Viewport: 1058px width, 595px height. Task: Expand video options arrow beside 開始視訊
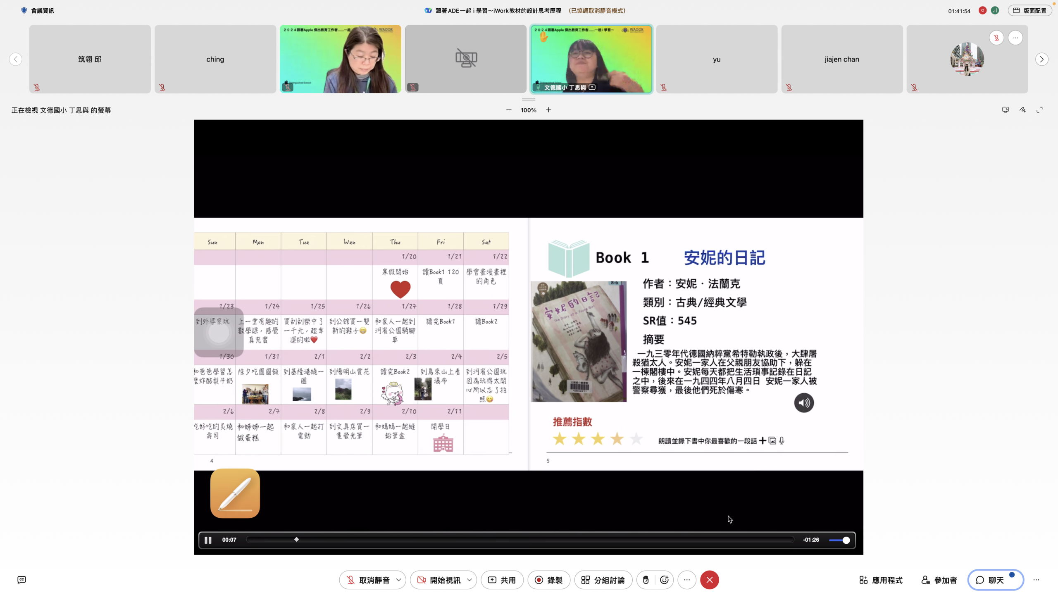click(469, 580)
